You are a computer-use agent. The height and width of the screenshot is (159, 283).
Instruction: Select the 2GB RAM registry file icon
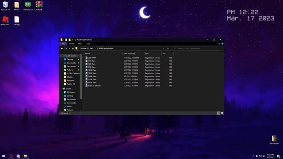pos(87,58)
